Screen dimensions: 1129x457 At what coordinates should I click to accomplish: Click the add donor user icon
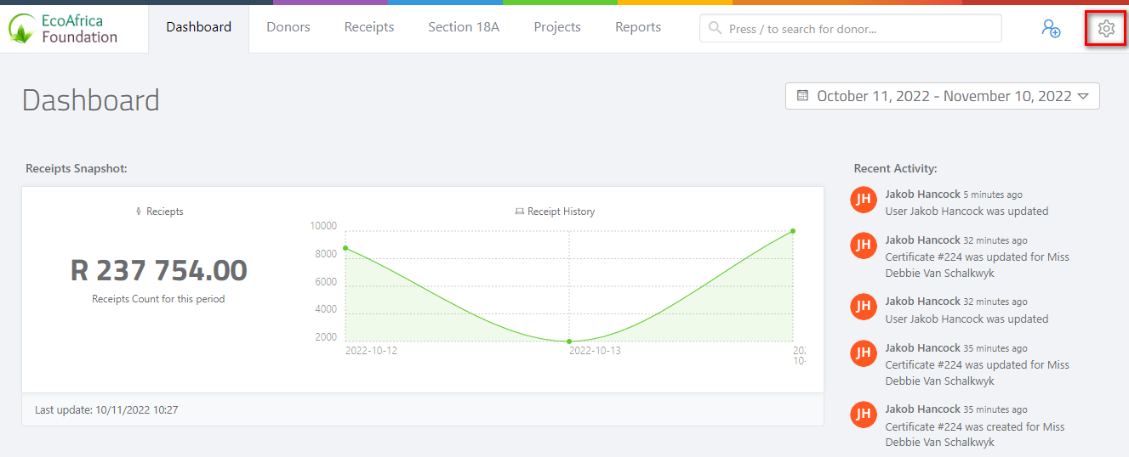[x=1051, y=28]
